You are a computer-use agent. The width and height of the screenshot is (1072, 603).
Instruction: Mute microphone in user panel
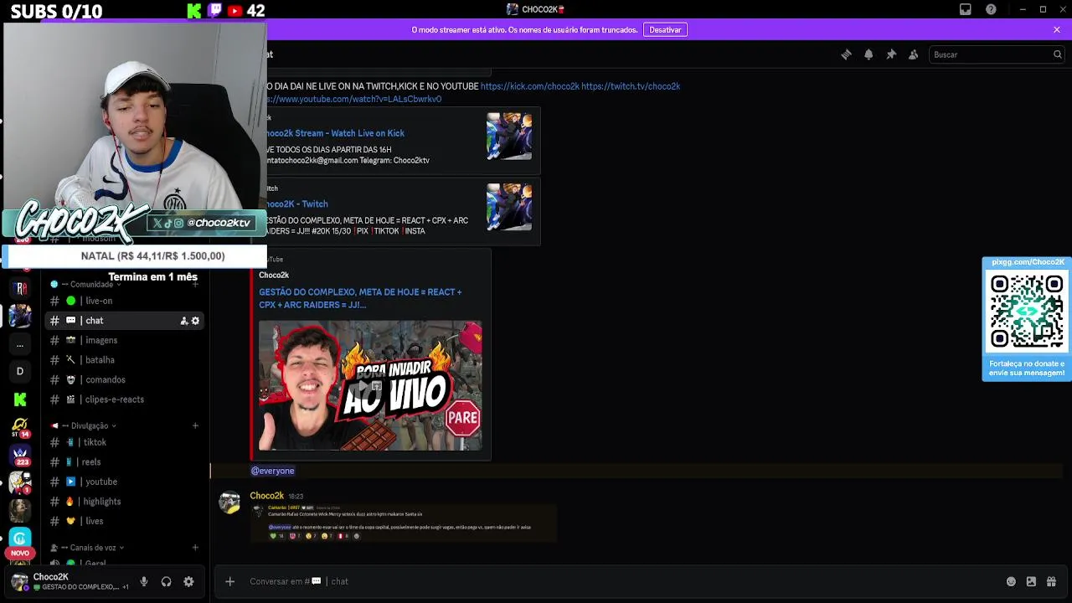pos(144,581)
